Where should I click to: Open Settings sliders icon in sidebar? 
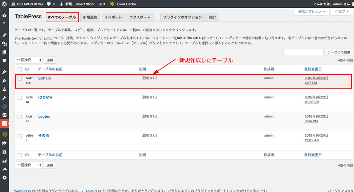[x=4, y=115]
